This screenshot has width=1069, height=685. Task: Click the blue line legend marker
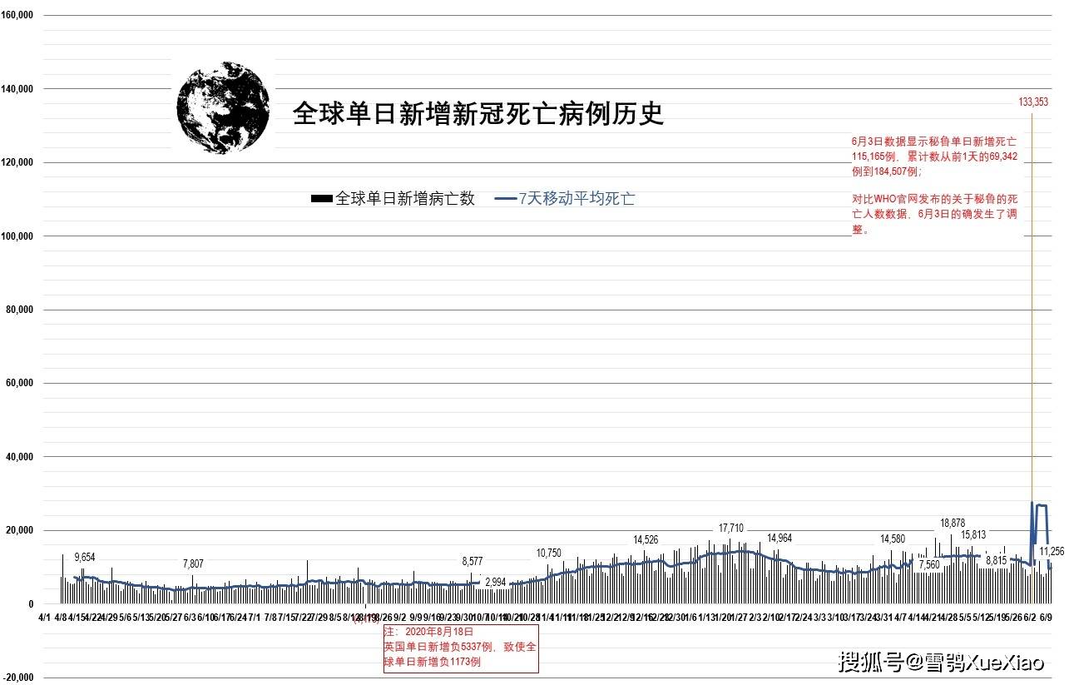point(505,198)
